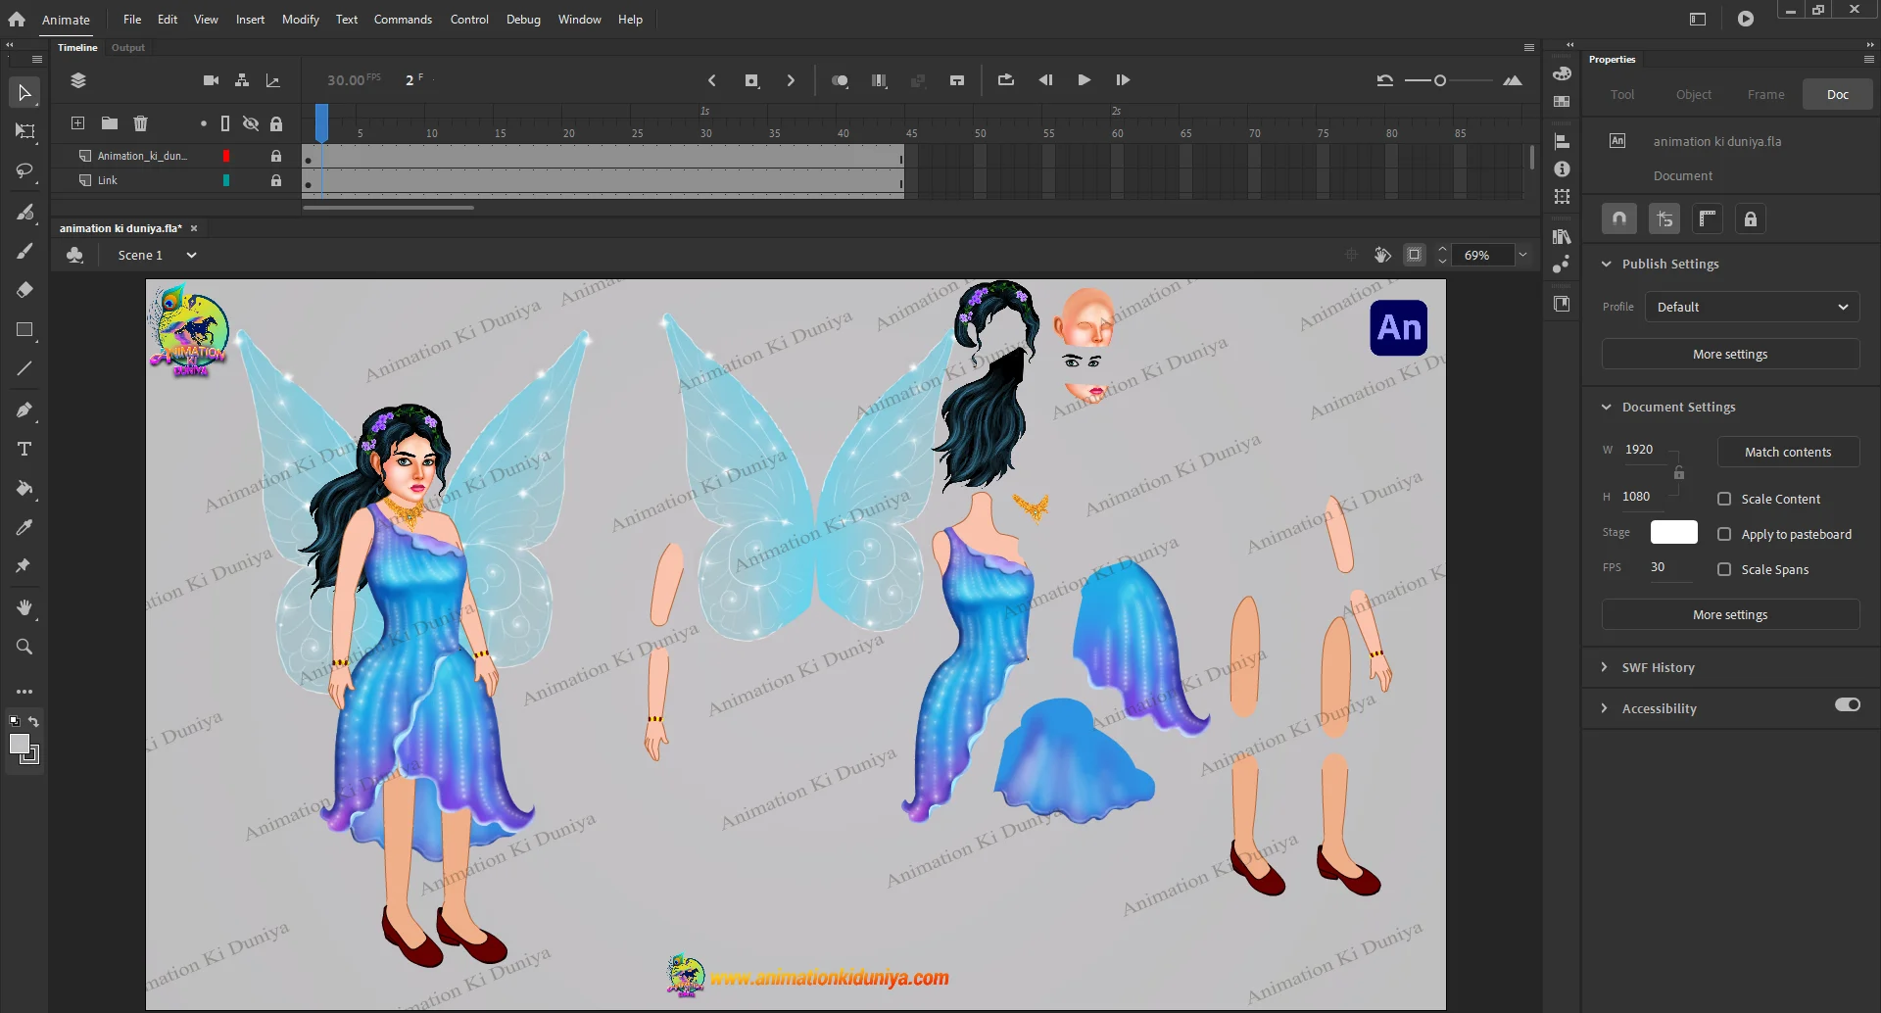This screenshot has width=1881, height=1013.
Task: Select the Text tool
Action: click(x=24, y=449)
